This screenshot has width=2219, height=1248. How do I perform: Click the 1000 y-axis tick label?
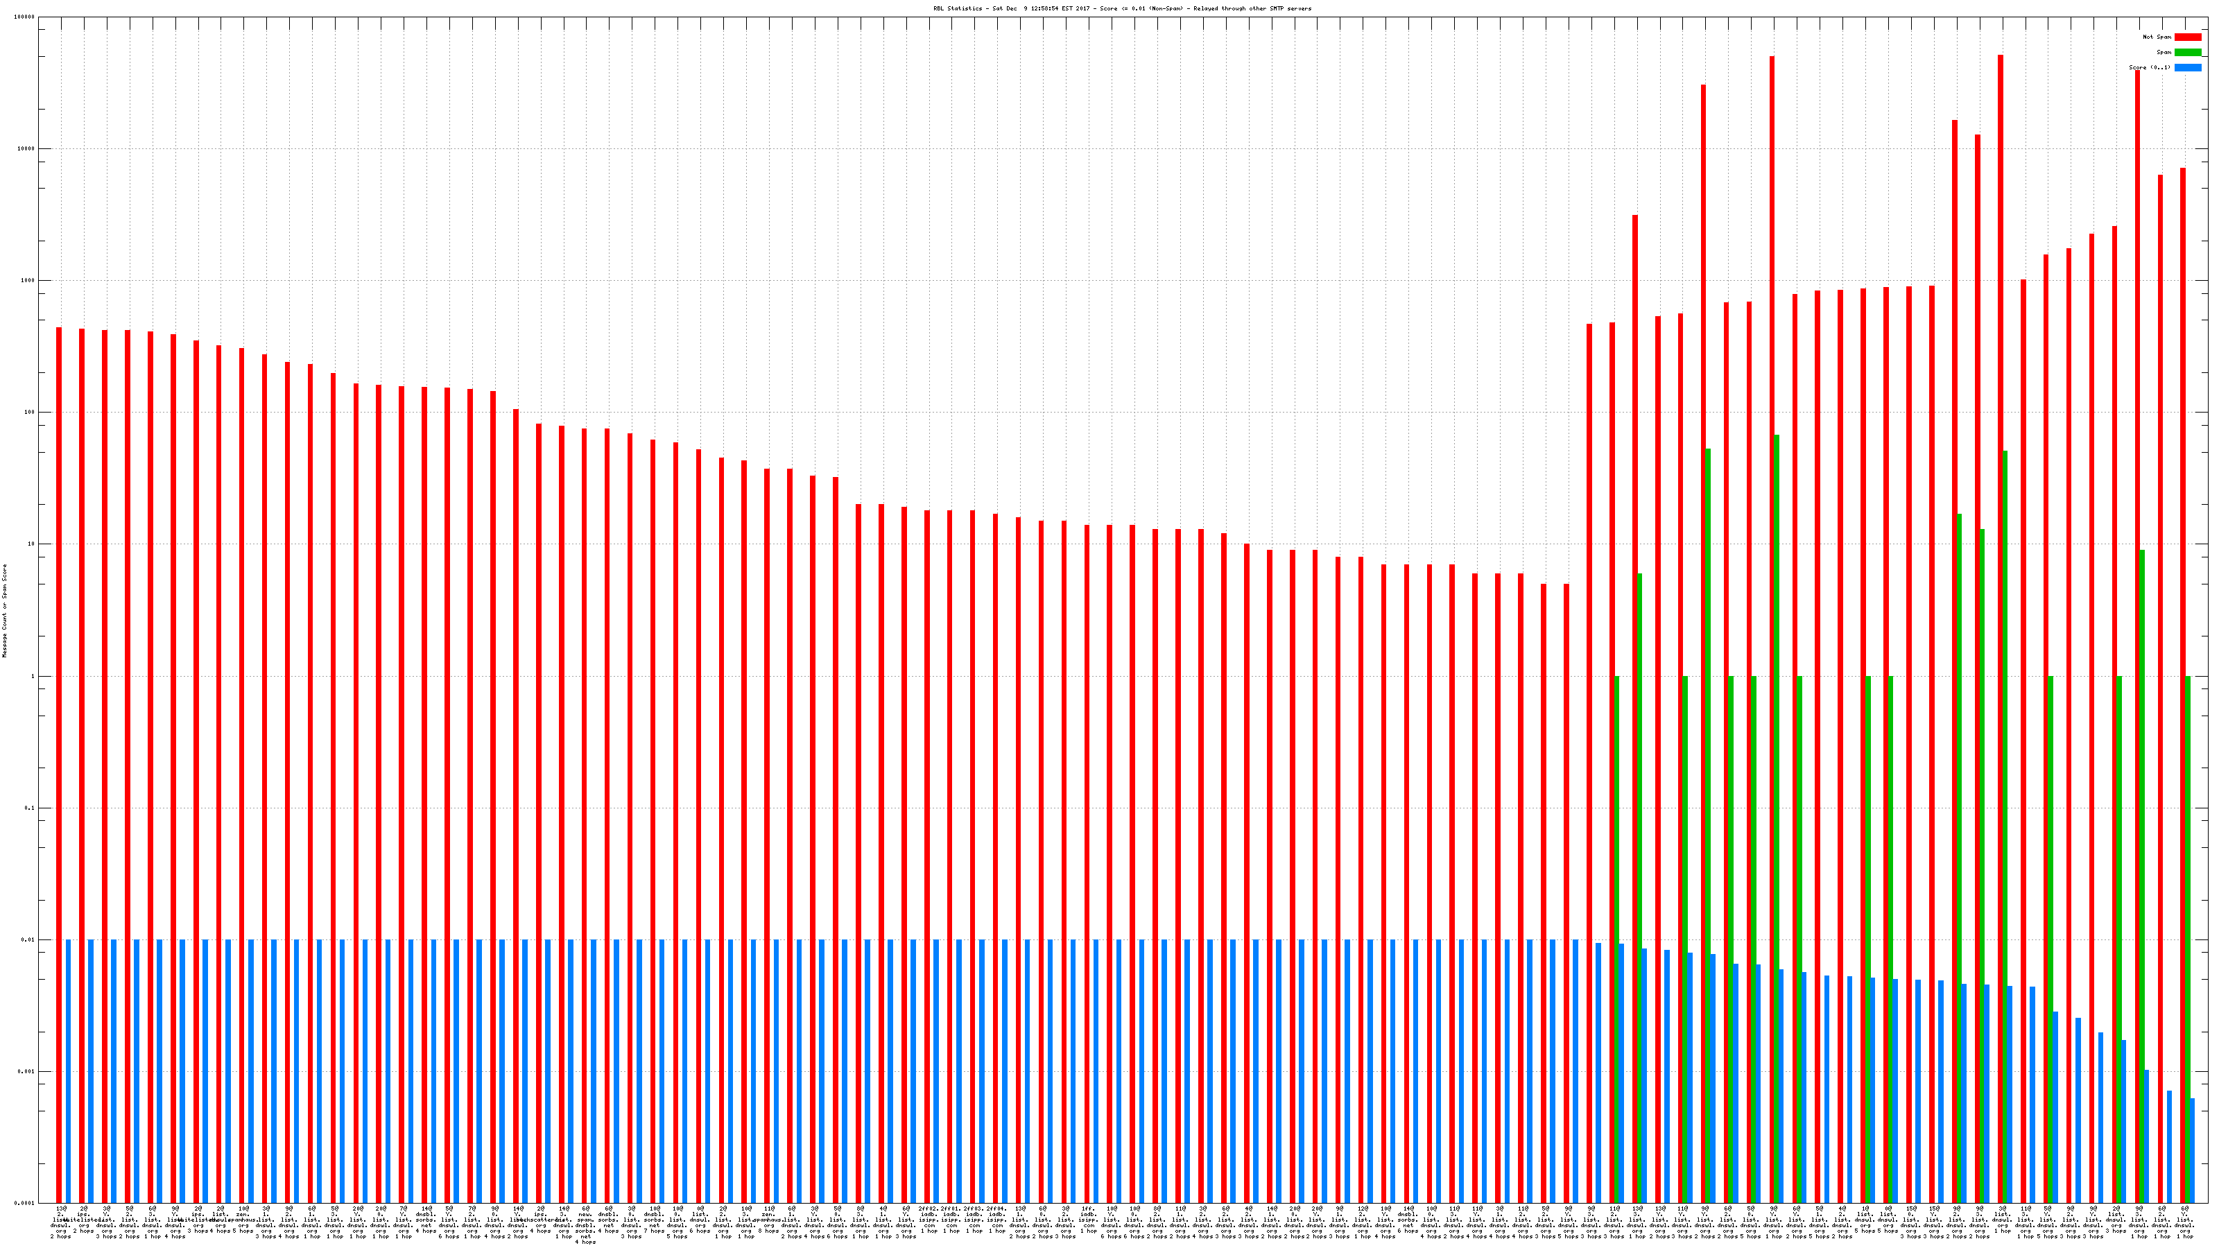[28, 281]
